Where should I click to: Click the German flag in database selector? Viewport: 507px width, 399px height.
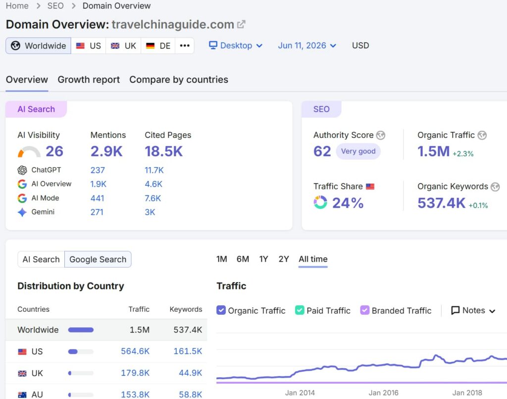[x=150, y=46]
